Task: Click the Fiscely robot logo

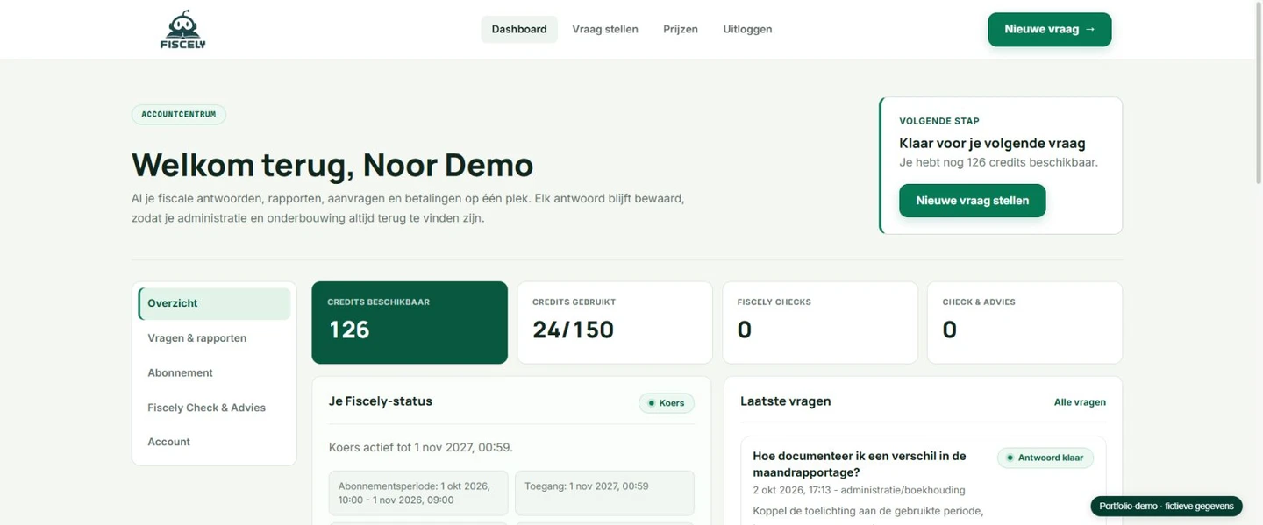Action: (182, 29)
